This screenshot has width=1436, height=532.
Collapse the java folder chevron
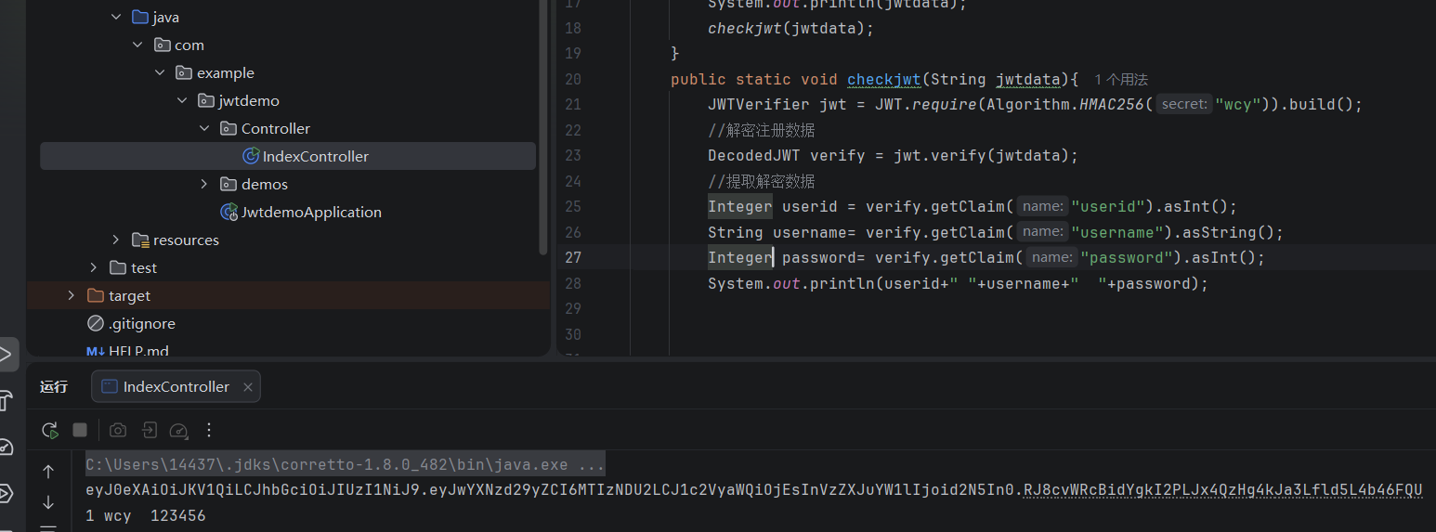[116, 17]
